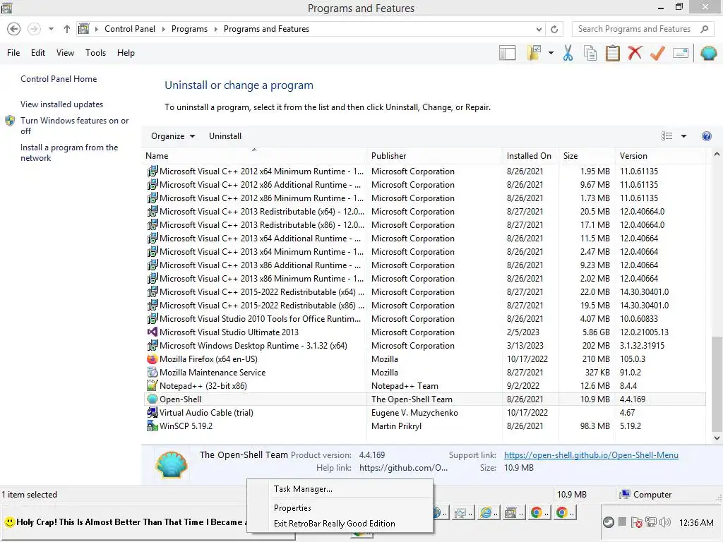Expand the address bar history dropdown
Image resolution: width=723 pixels, height=542 pixels.
(539, 29)
